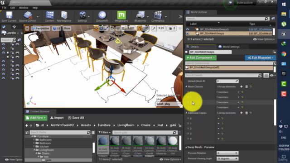
Task: Toggle first level's eye visibility in Levels panel
Action: tap(3, 44)
